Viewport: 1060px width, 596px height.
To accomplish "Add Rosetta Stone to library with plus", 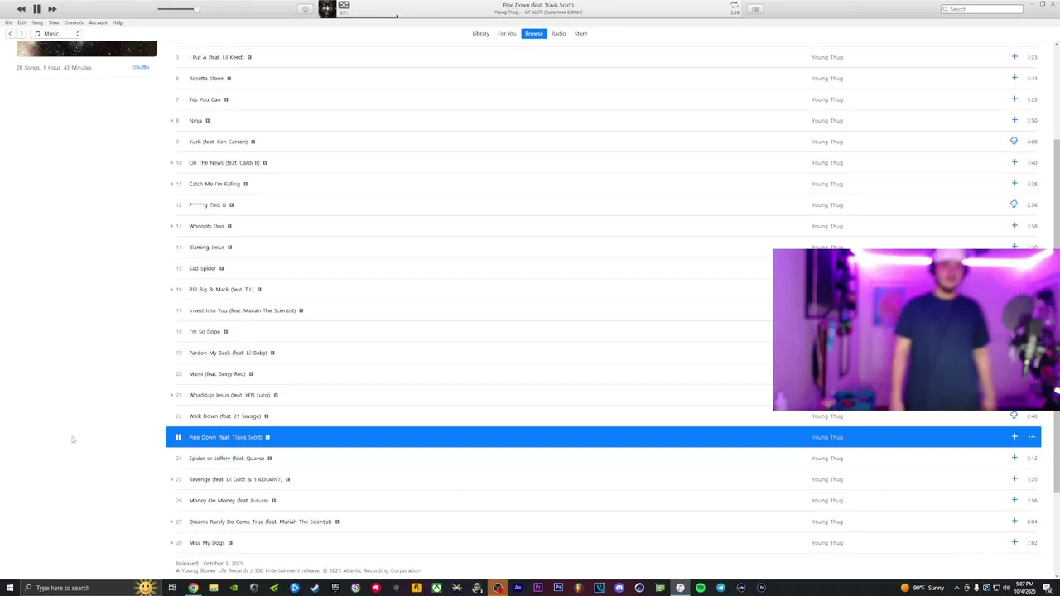I will (x=1014, y=78).
